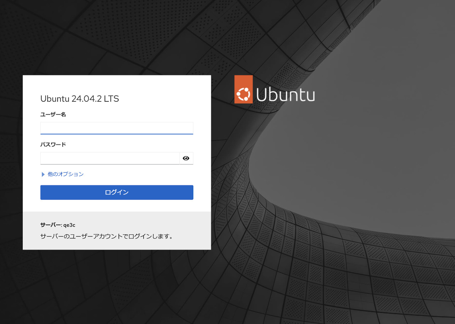
Task: Show the password using the eye icon
Action: point(186,158)
